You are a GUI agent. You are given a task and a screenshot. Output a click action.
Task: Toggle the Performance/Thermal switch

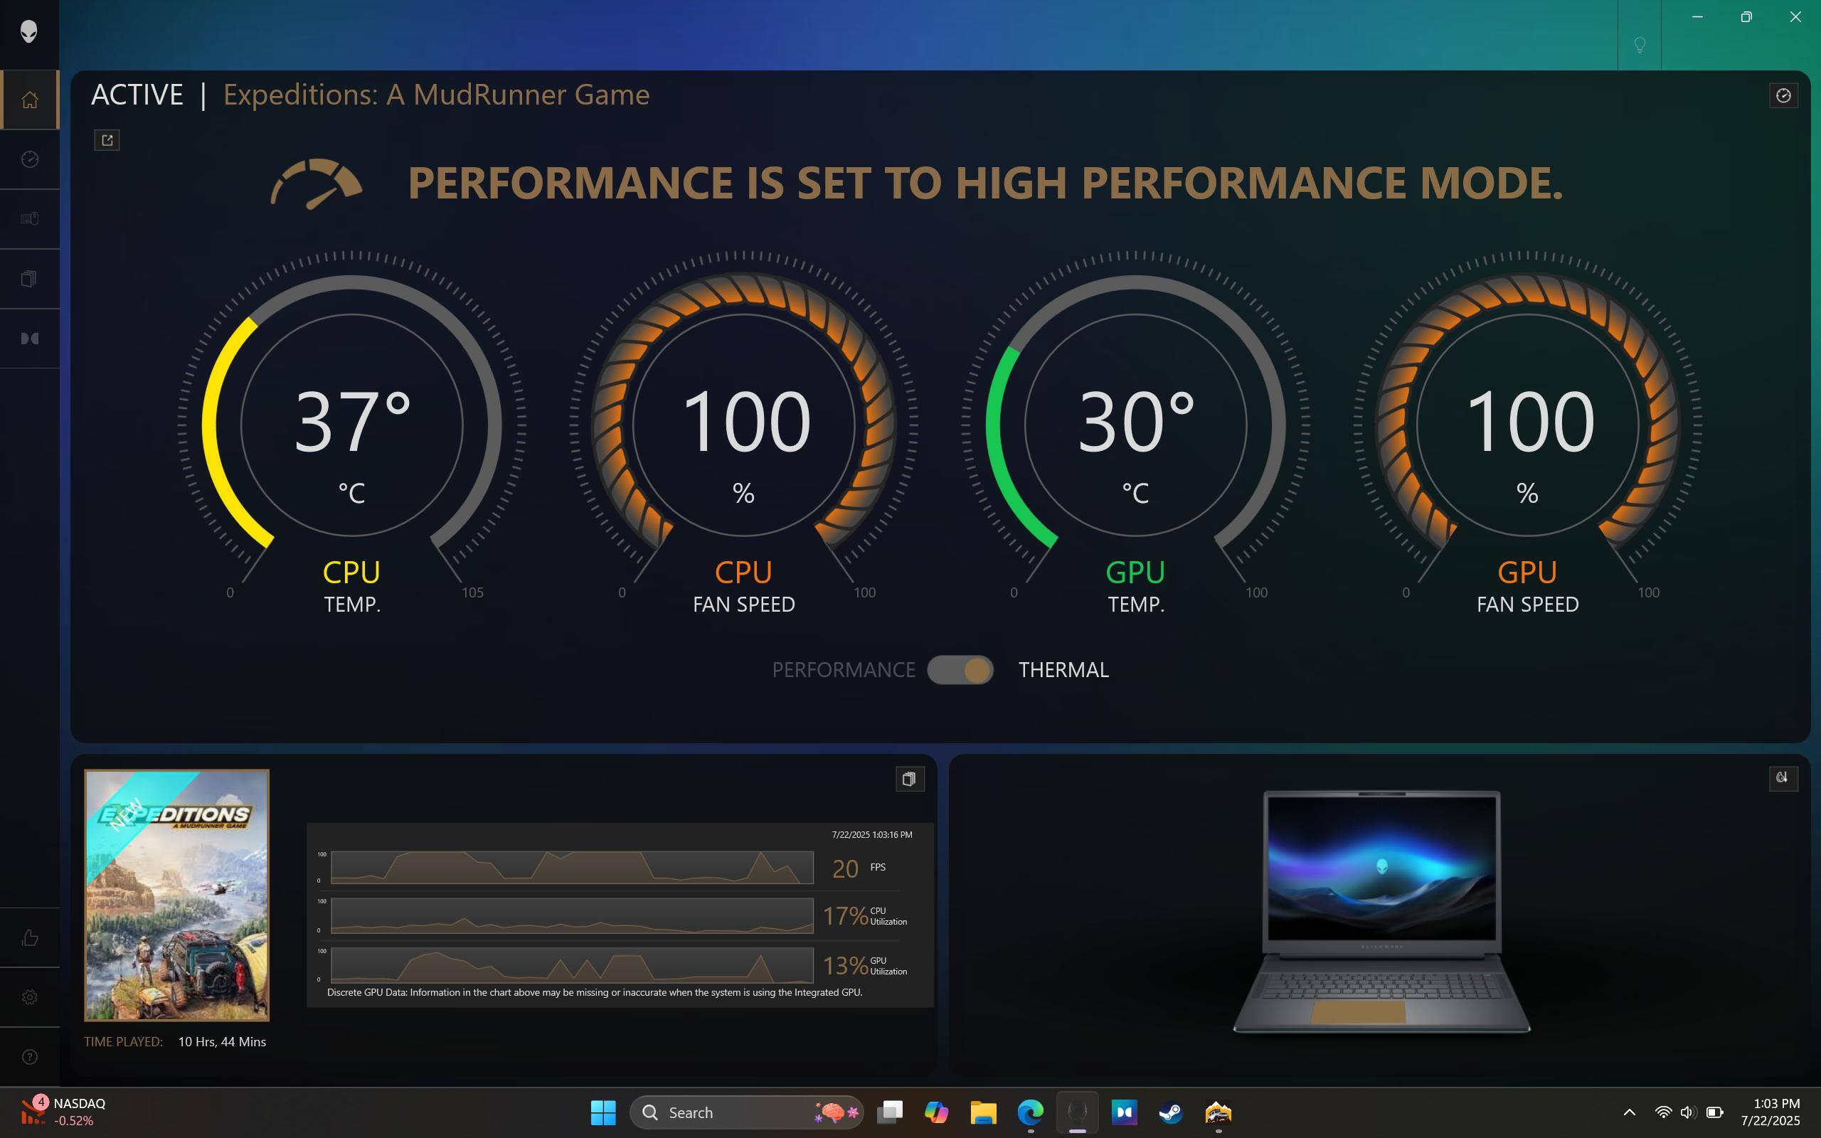click(960, 670)
